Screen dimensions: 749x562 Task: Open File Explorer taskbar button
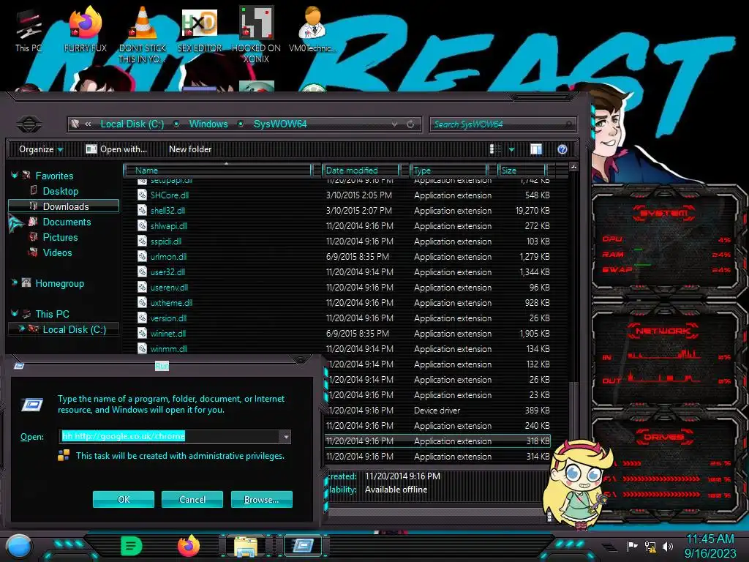tap(246, 546)
